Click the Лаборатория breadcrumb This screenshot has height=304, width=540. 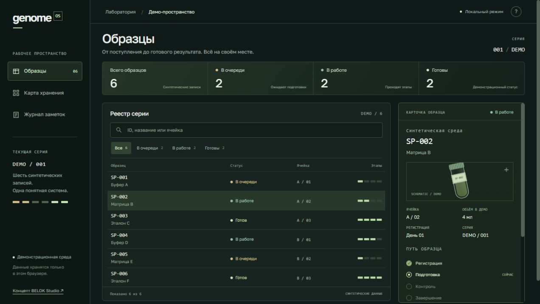point(121,12)
